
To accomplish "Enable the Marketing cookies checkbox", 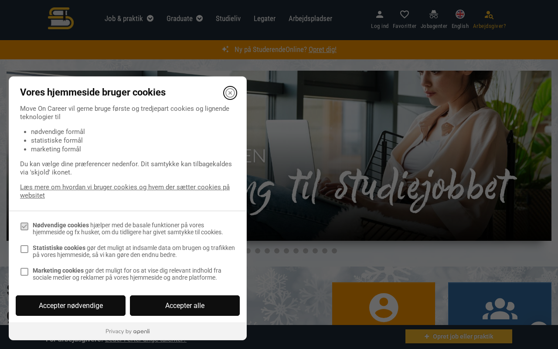I will click(x=24, y=272).
